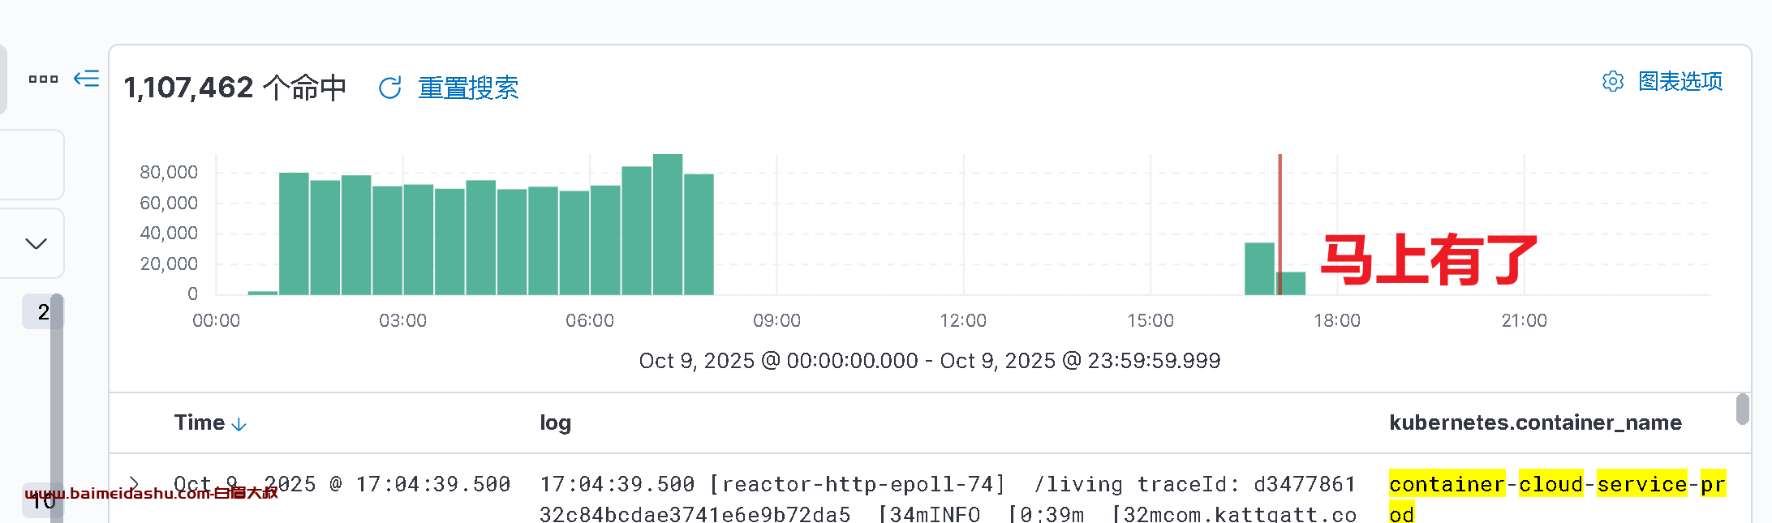
Task: Click the green bar left of red line
Action: tap(1259, 268)
